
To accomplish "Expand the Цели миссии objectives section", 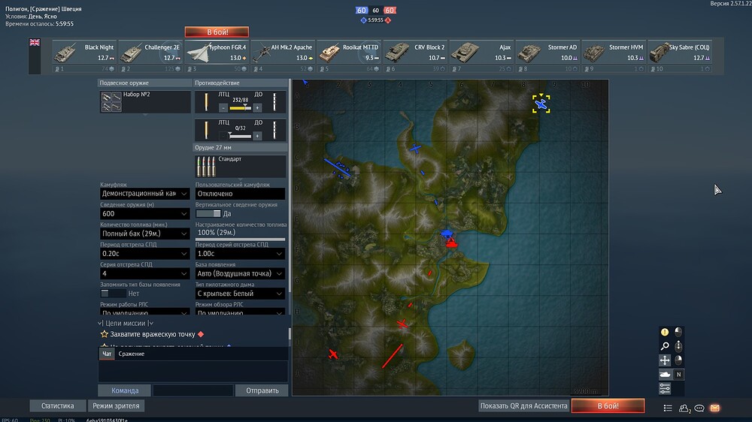I will (125, 324).
